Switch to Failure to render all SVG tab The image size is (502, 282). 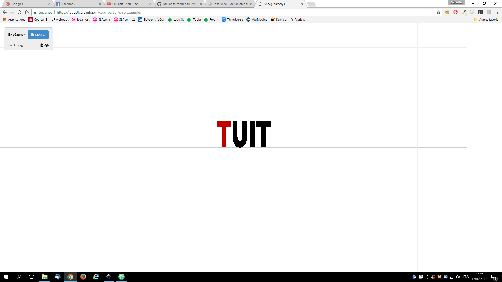[x=179, y=4]
